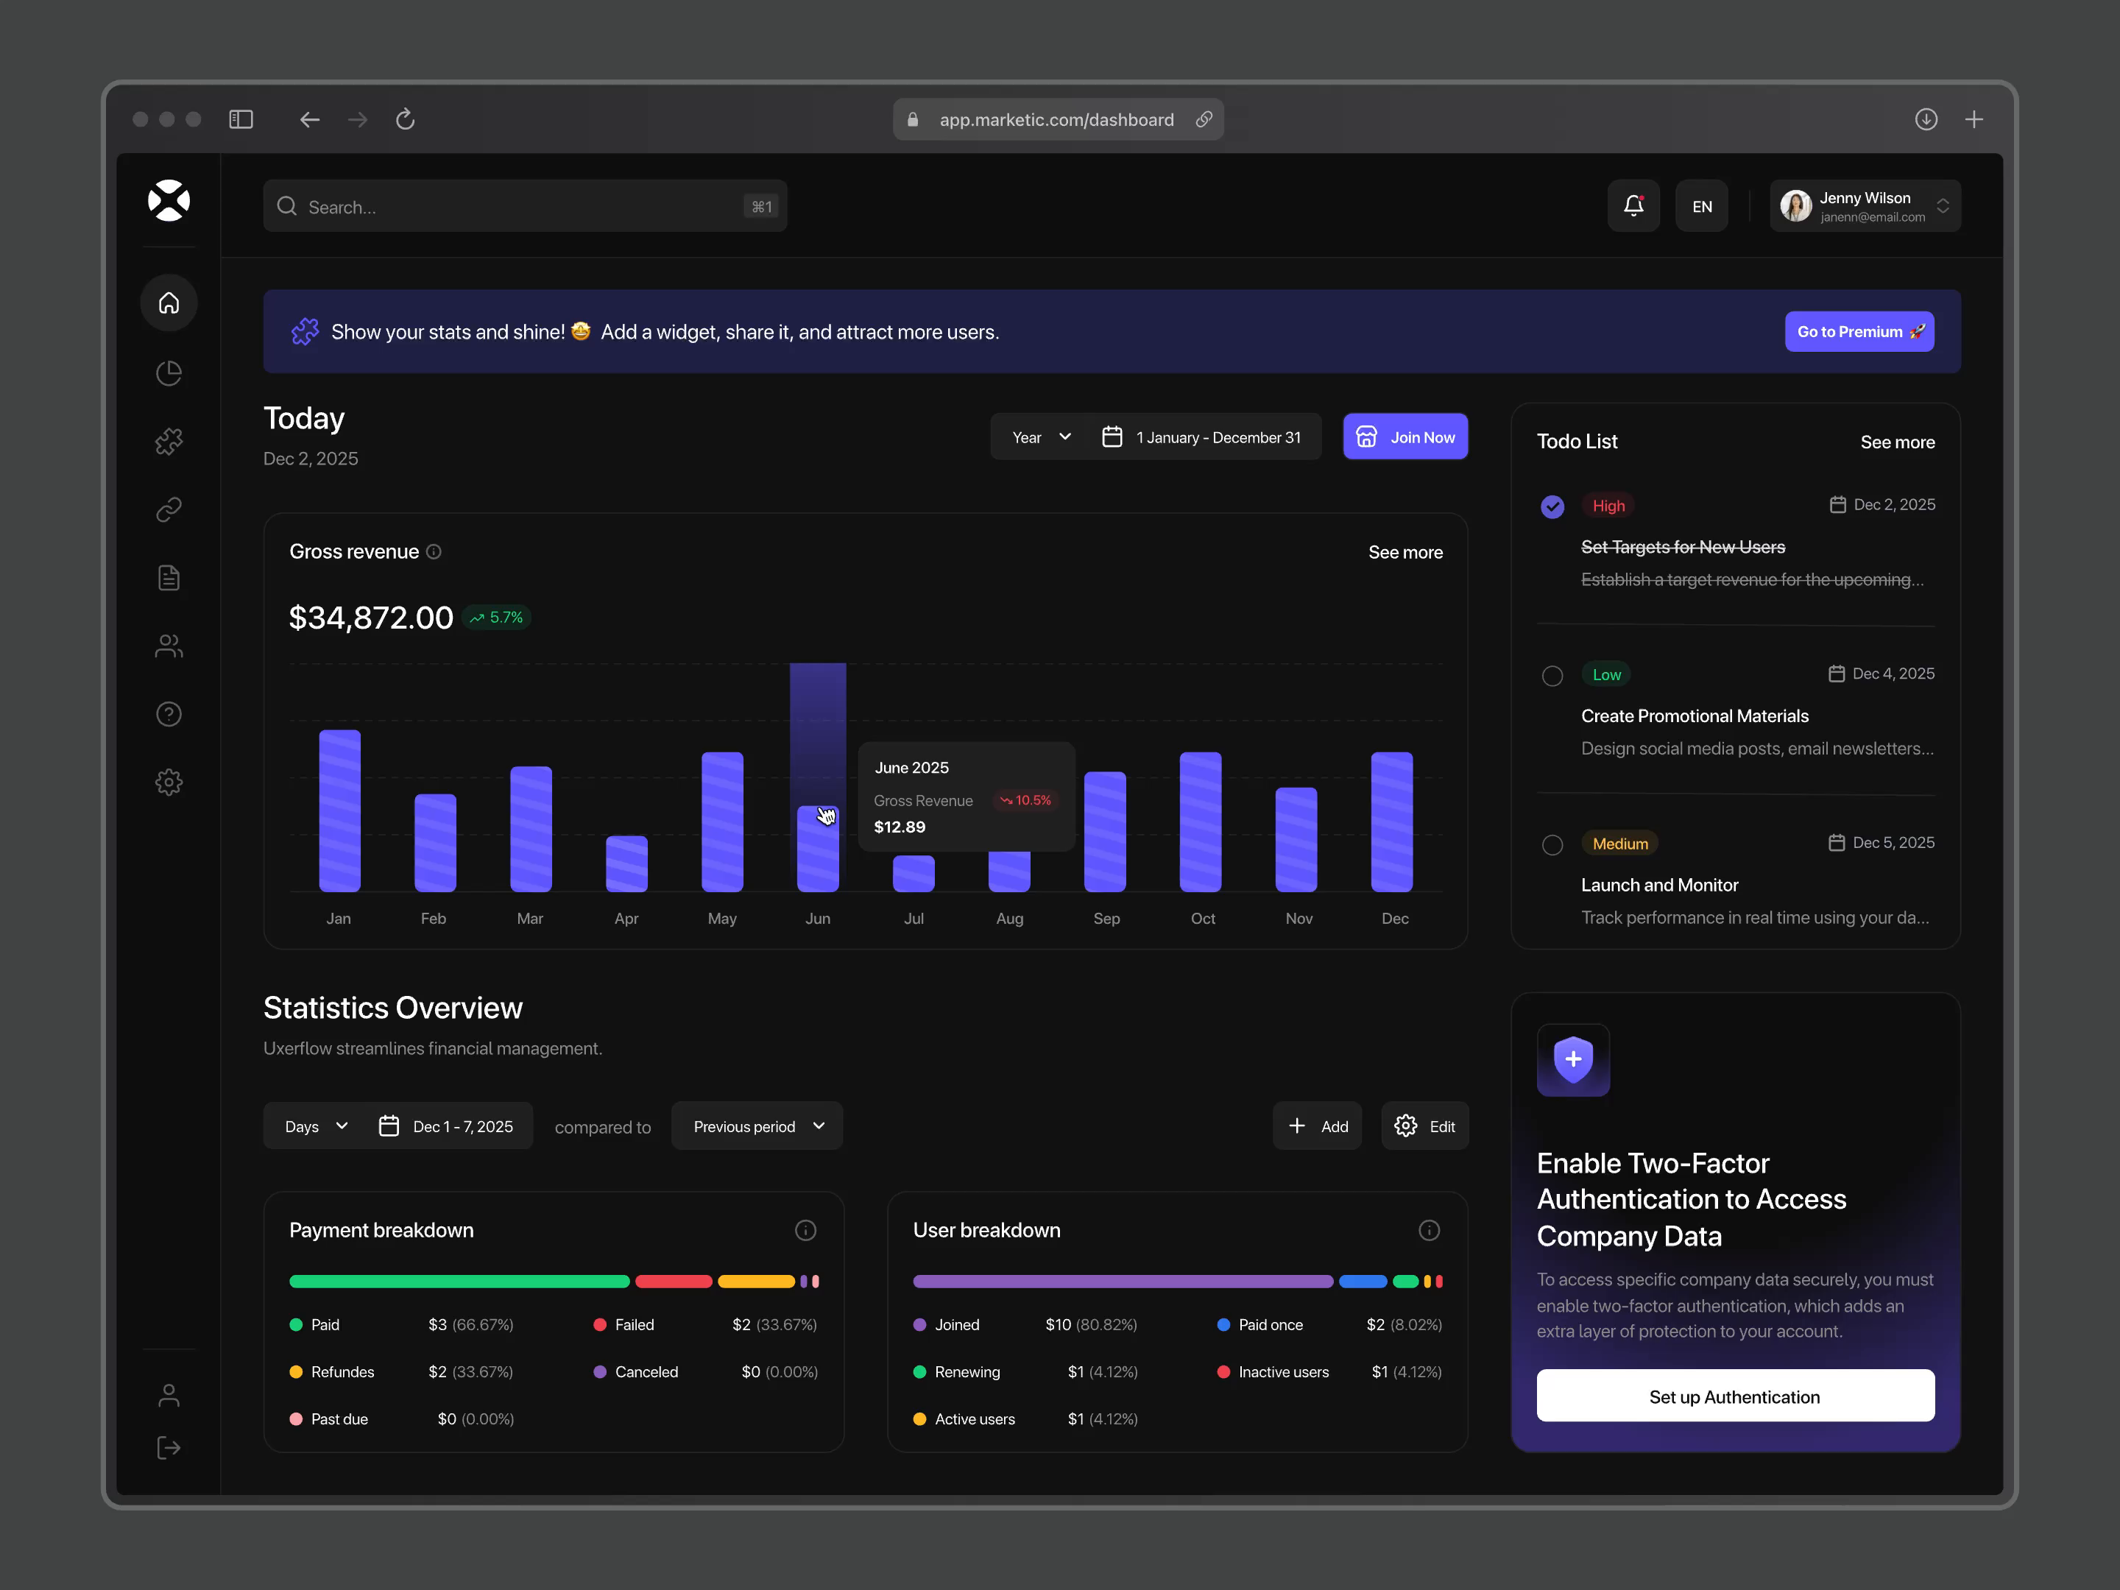2120x1590 pixels.
Task: Mark 'Launch and Monitor' as complete
Action: (1552, 844)
